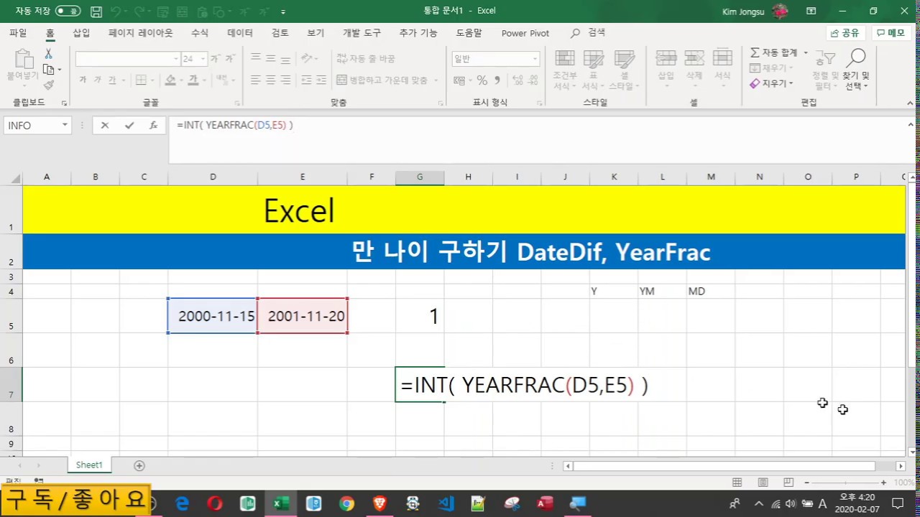The image size is (920, 517).
Task: Open 조건부 서식 conditional formatting
Action: (x=565, y=70)
